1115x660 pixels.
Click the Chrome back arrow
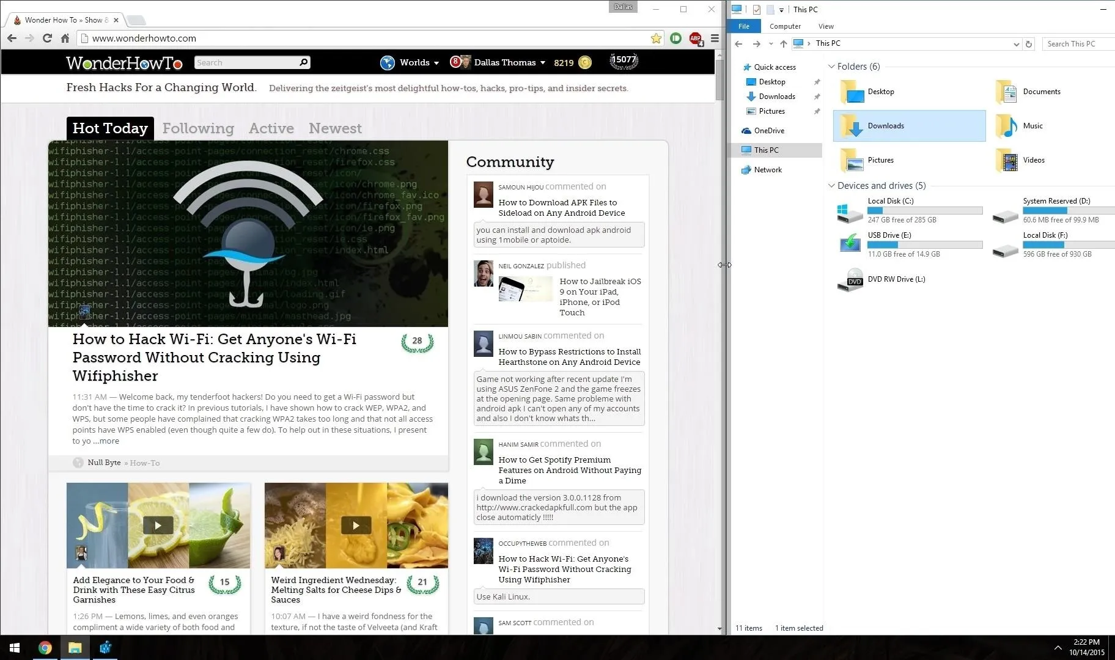coord(12,38)
